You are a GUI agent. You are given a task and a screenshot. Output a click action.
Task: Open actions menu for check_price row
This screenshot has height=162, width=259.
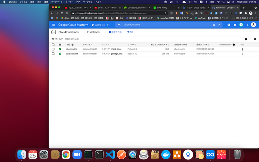point(242,49)
